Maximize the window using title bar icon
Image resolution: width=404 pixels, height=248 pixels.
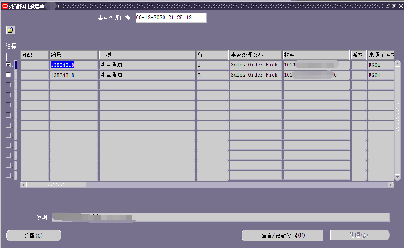(394, 6)
